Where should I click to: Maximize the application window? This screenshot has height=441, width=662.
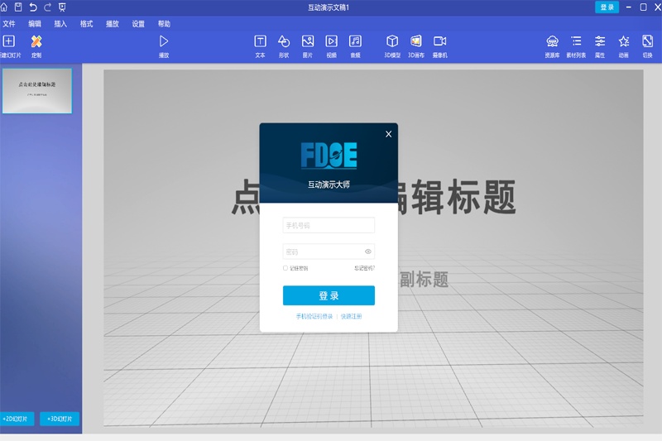(644, 7)
